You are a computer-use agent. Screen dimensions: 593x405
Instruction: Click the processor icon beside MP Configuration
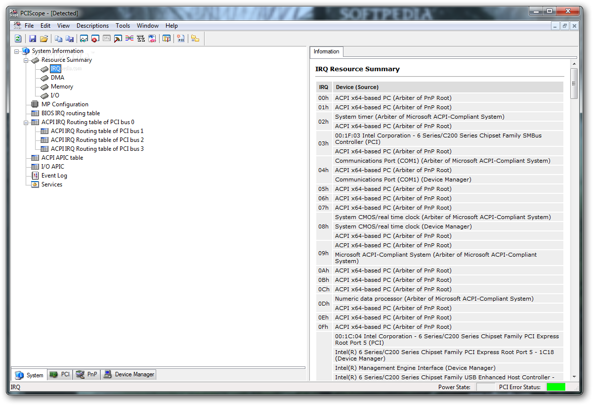tap(35, 104)
